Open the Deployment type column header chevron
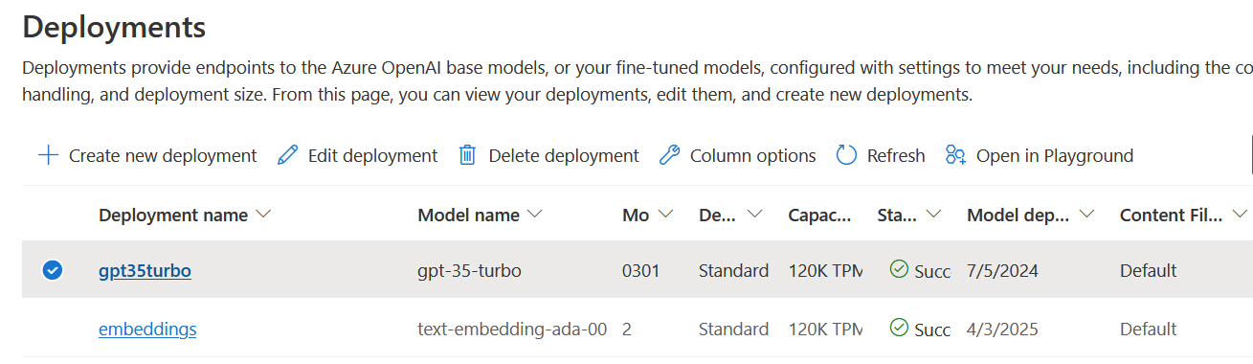 coord(754,215)
